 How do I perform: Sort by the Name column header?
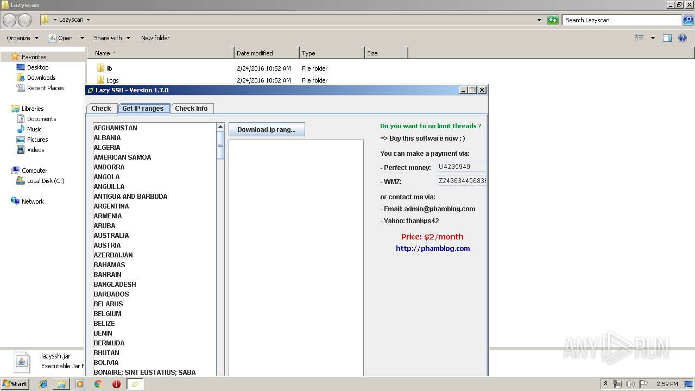(161, 53)
